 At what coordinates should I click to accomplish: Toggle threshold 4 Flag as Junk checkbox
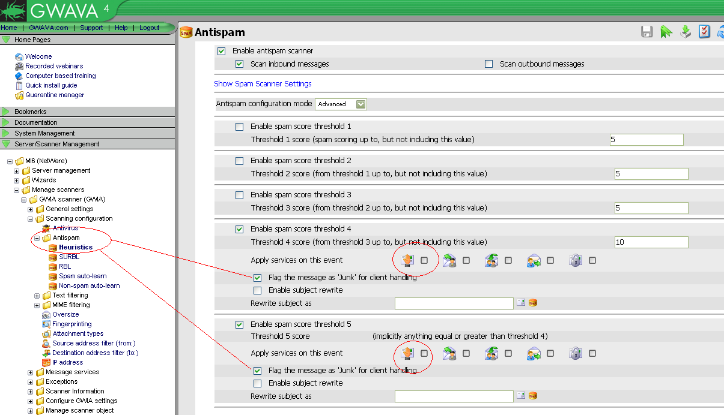tap(257, 278)
